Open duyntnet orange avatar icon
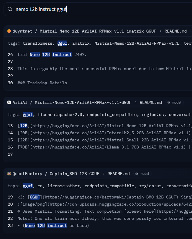This screenshot has width=192, height=239. tap(9, 31)
